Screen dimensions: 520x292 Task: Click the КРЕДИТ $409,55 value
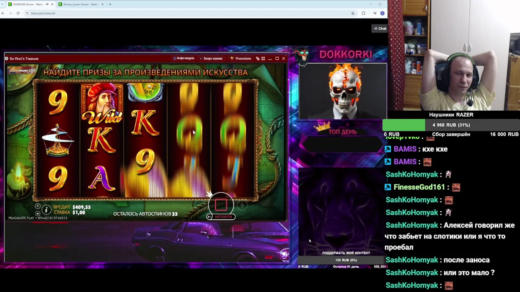pos(81,207)
